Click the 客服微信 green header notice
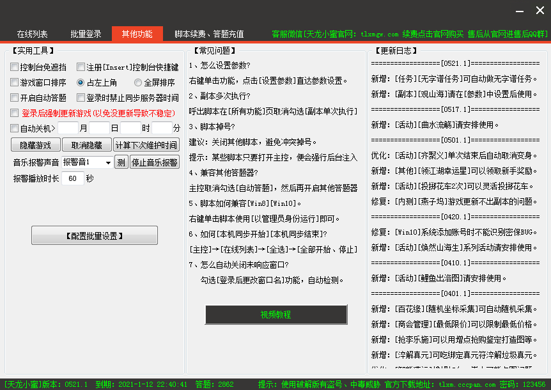The image size is (551, 390). pos(410,34)
